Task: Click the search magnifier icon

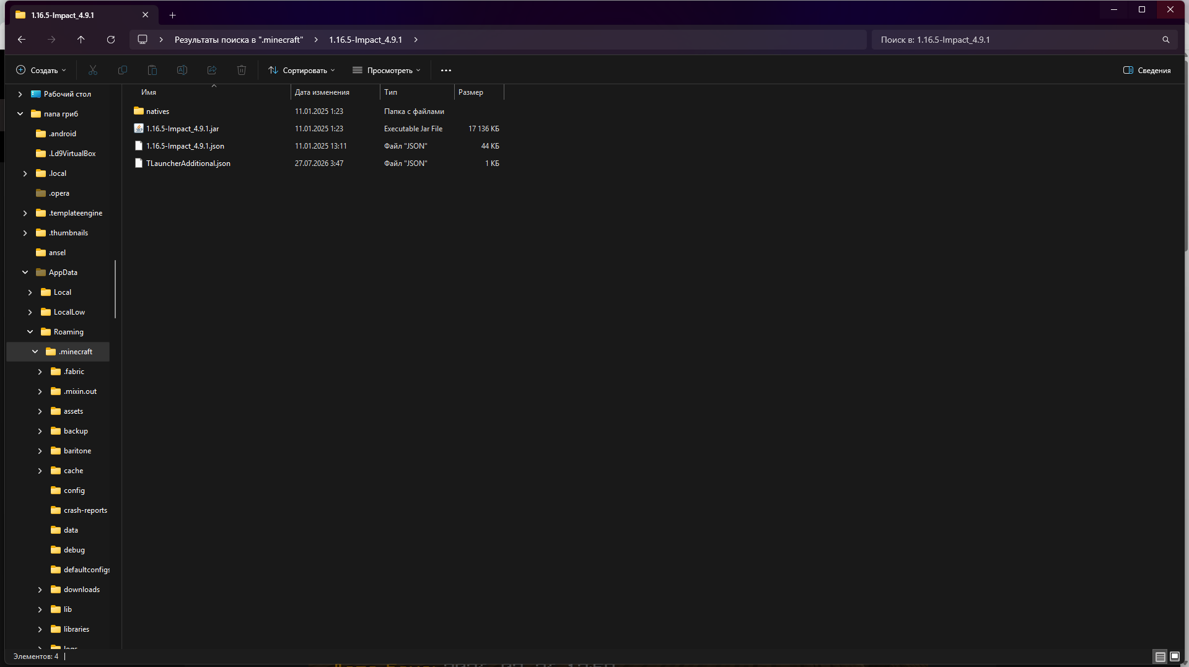Action: (x=1166, y=40)
